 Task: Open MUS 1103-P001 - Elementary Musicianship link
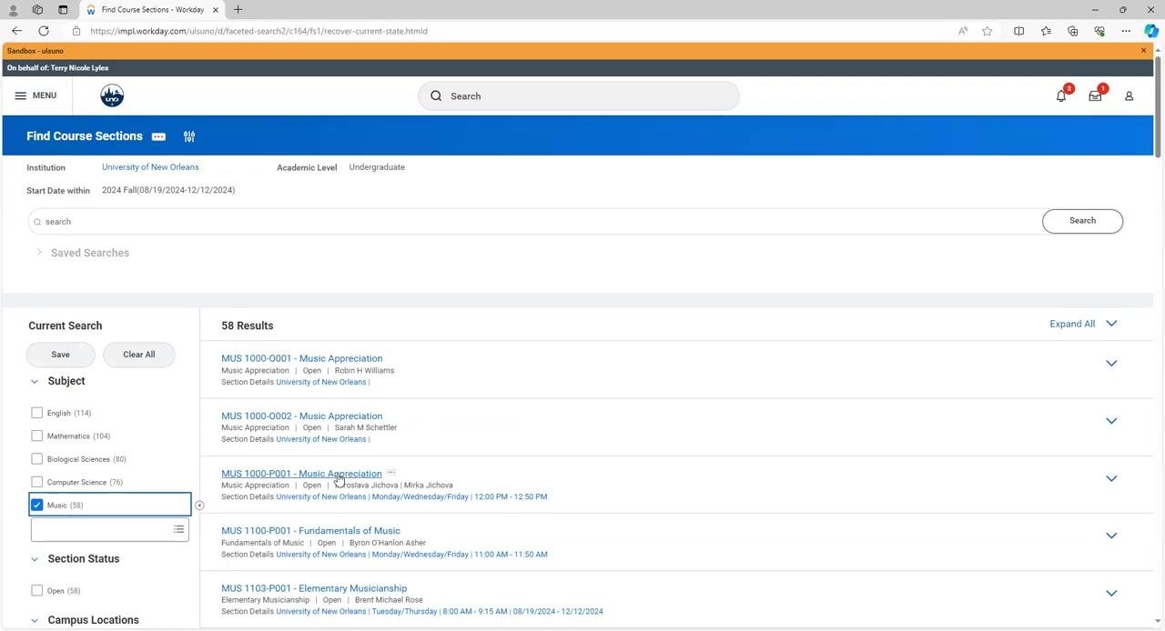[314, 588]
